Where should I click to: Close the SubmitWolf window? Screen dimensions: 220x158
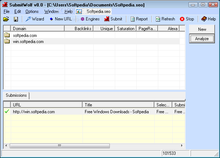[213, 5]
